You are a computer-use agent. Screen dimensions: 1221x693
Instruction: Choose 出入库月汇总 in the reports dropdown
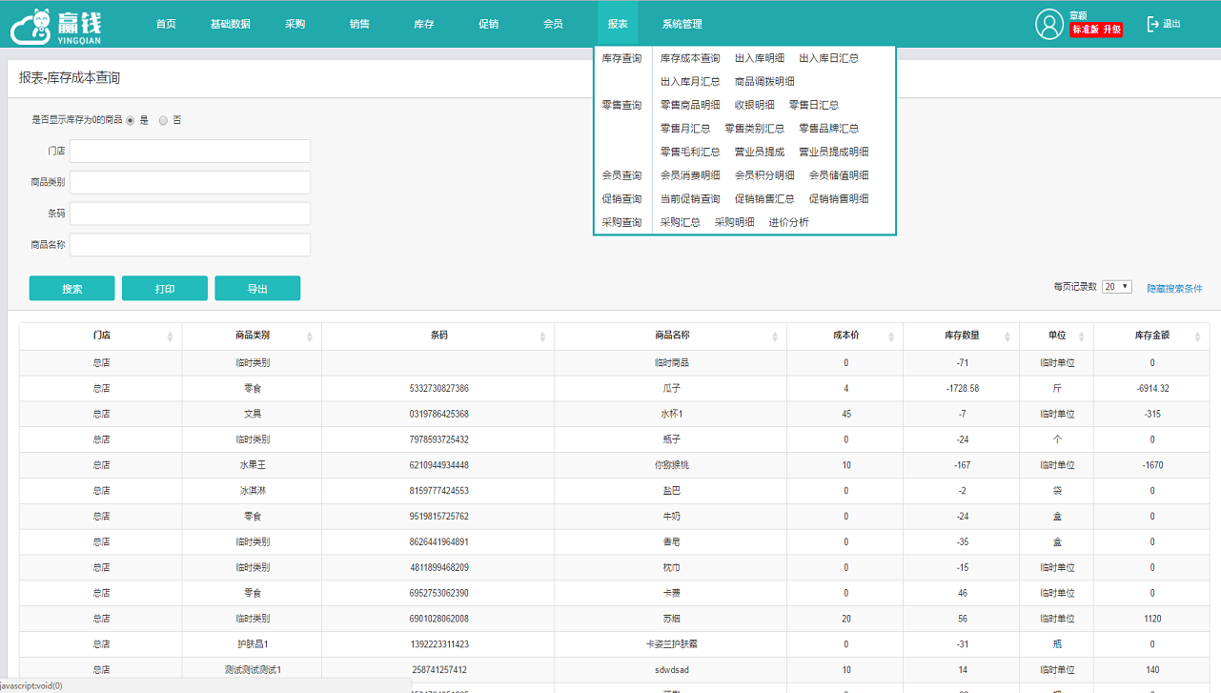point(690,82)
